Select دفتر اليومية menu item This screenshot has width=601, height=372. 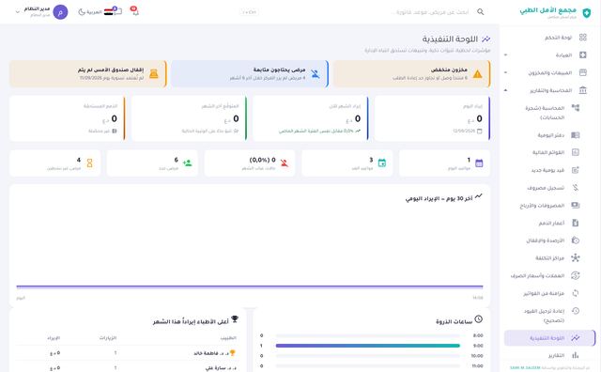click(x=549, y=135)
